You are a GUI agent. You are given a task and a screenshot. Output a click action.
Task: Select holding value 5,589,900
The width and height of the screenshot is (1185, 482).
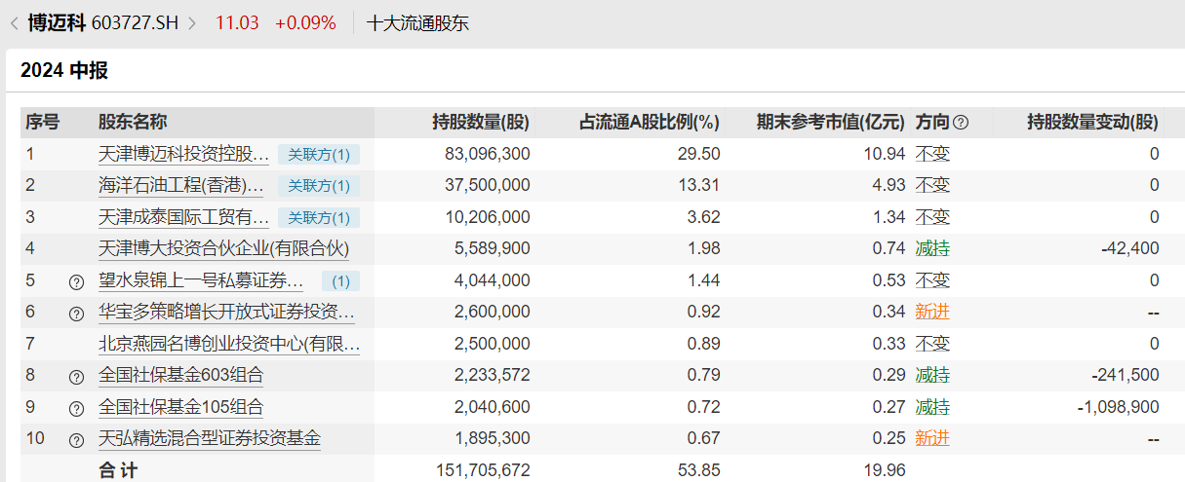tap(492, 249)
